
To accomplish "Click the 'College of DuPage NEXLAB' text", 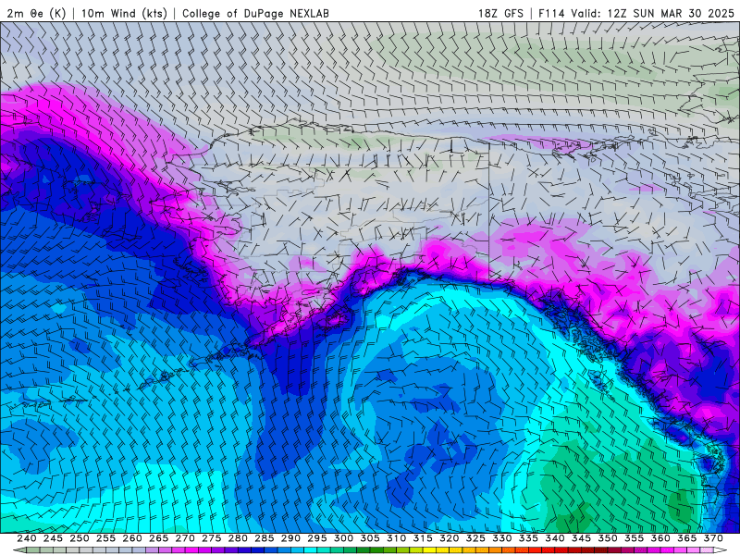I will 255,13.
